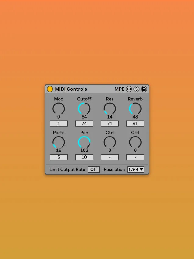This screenshot has height=259, width=194.
Task: Click the Res value 14
Action: click(x=110, y=117)
